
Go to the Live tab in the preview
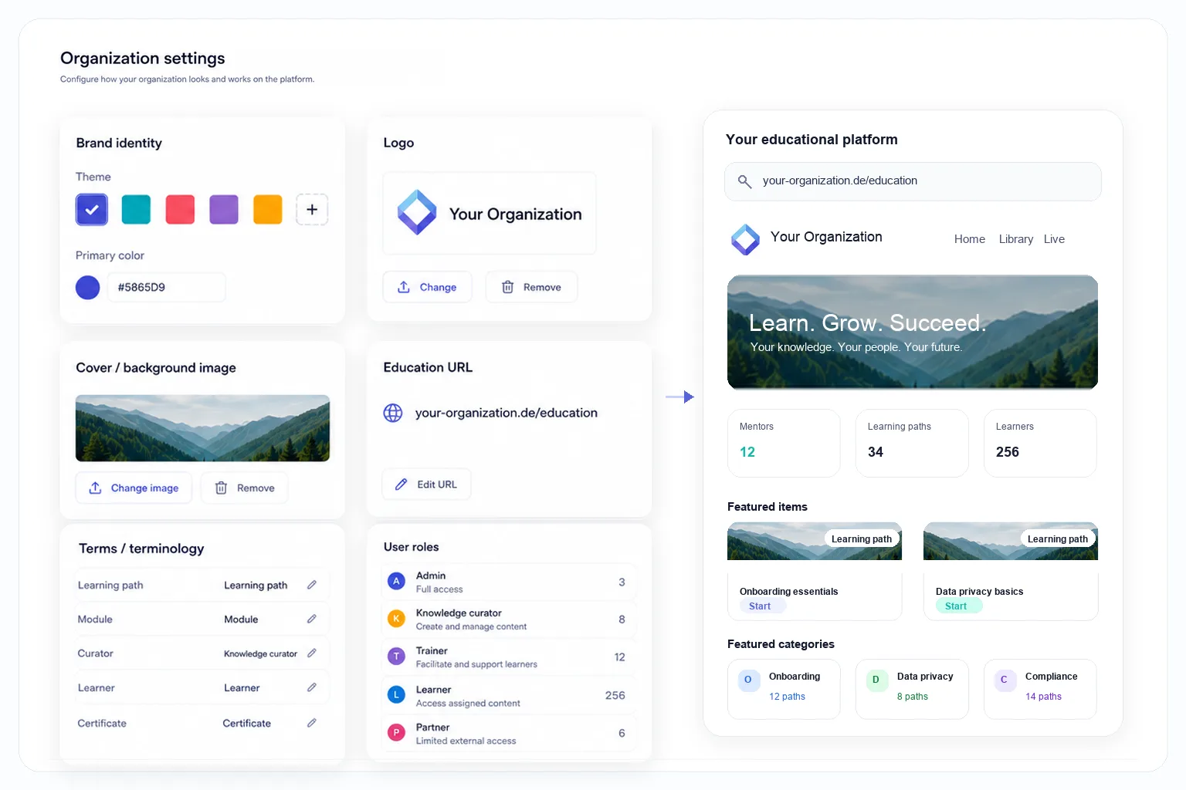tap(1054, 239)
